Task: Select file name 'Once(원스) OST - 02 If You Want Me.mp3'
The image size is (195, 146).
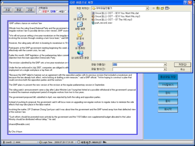Action: click(x=117, y=16)
